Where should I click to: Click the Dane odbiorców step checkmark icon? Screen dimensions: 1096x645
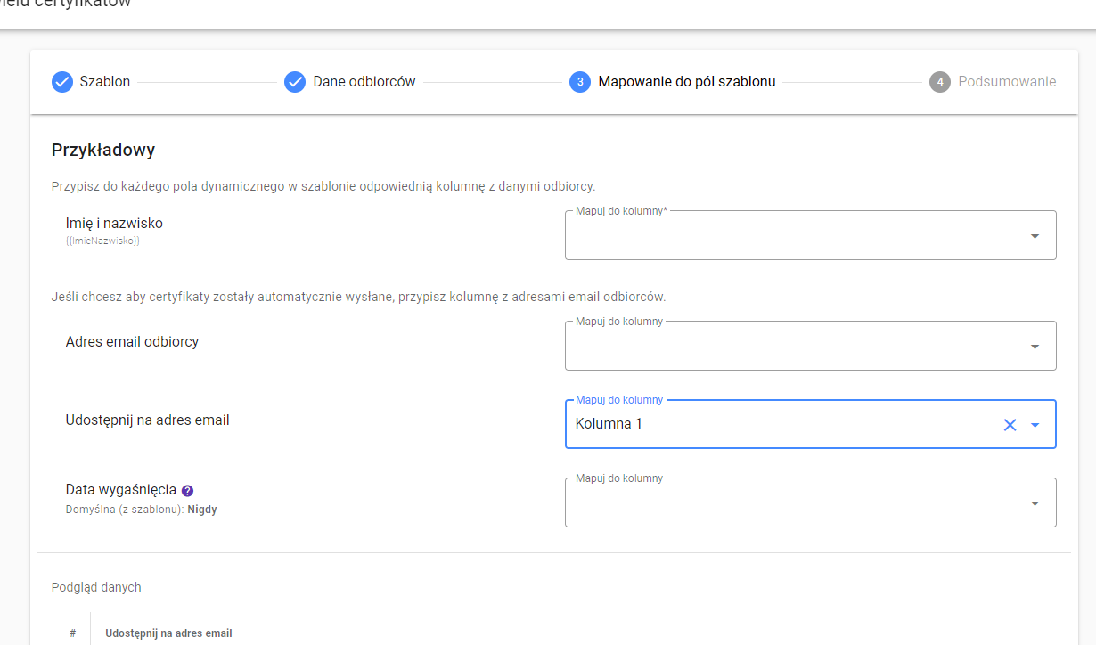(295, 82)
